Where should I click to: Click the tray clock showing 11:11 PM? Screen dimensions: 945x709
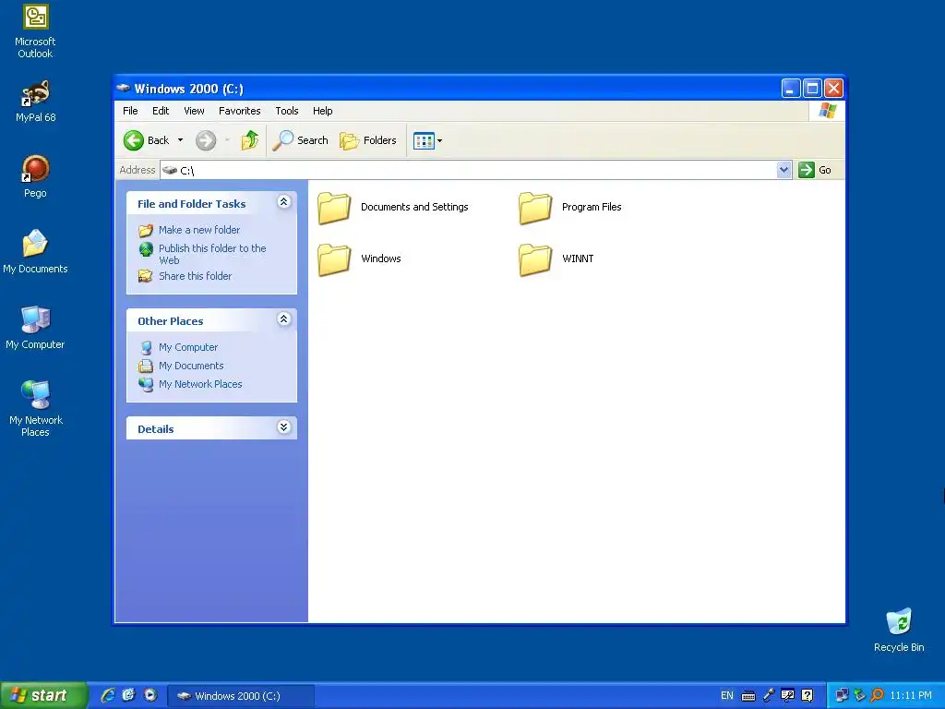[911, 696]
